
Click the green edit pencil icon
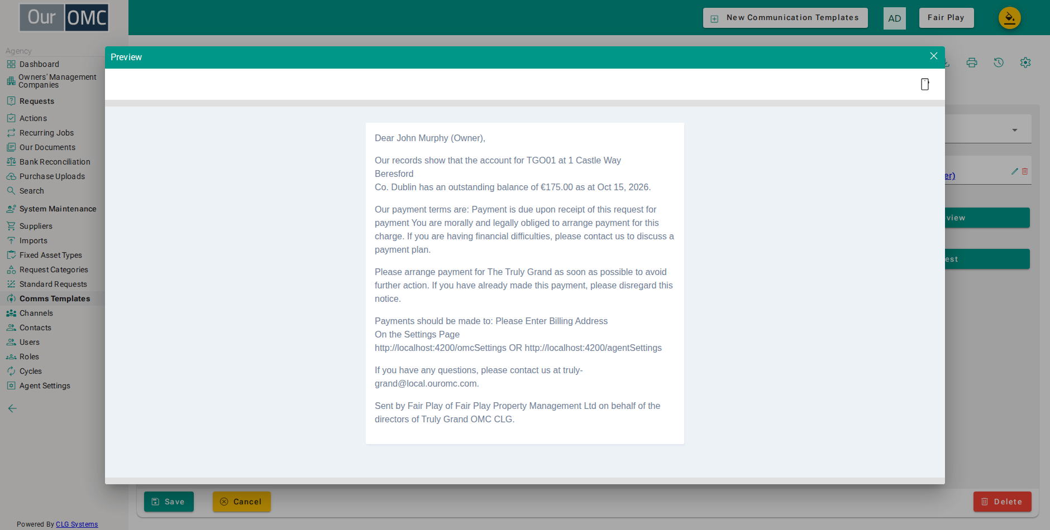1015,171
